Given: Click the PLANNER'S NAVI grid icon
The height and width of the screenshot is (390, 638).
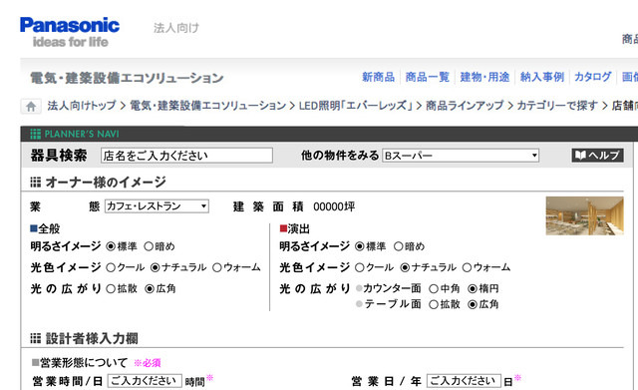Looking at the screenshot, I should click(x=36, y=134).
